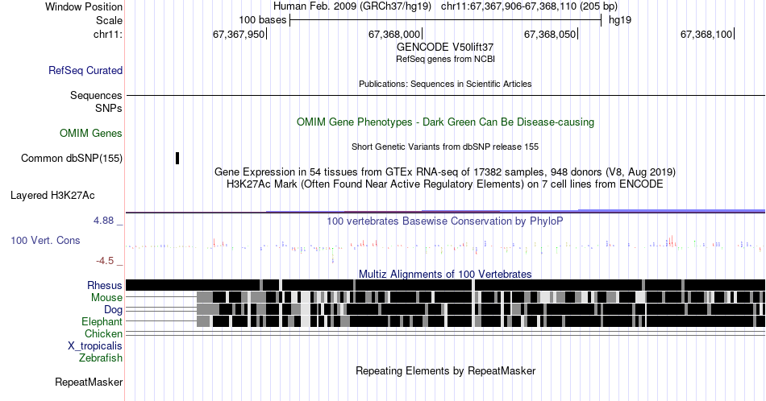The image size is (766, 401).
Task: Open the OMIM Genes track label
Action: pyautogui.click(x=91, y=133)
